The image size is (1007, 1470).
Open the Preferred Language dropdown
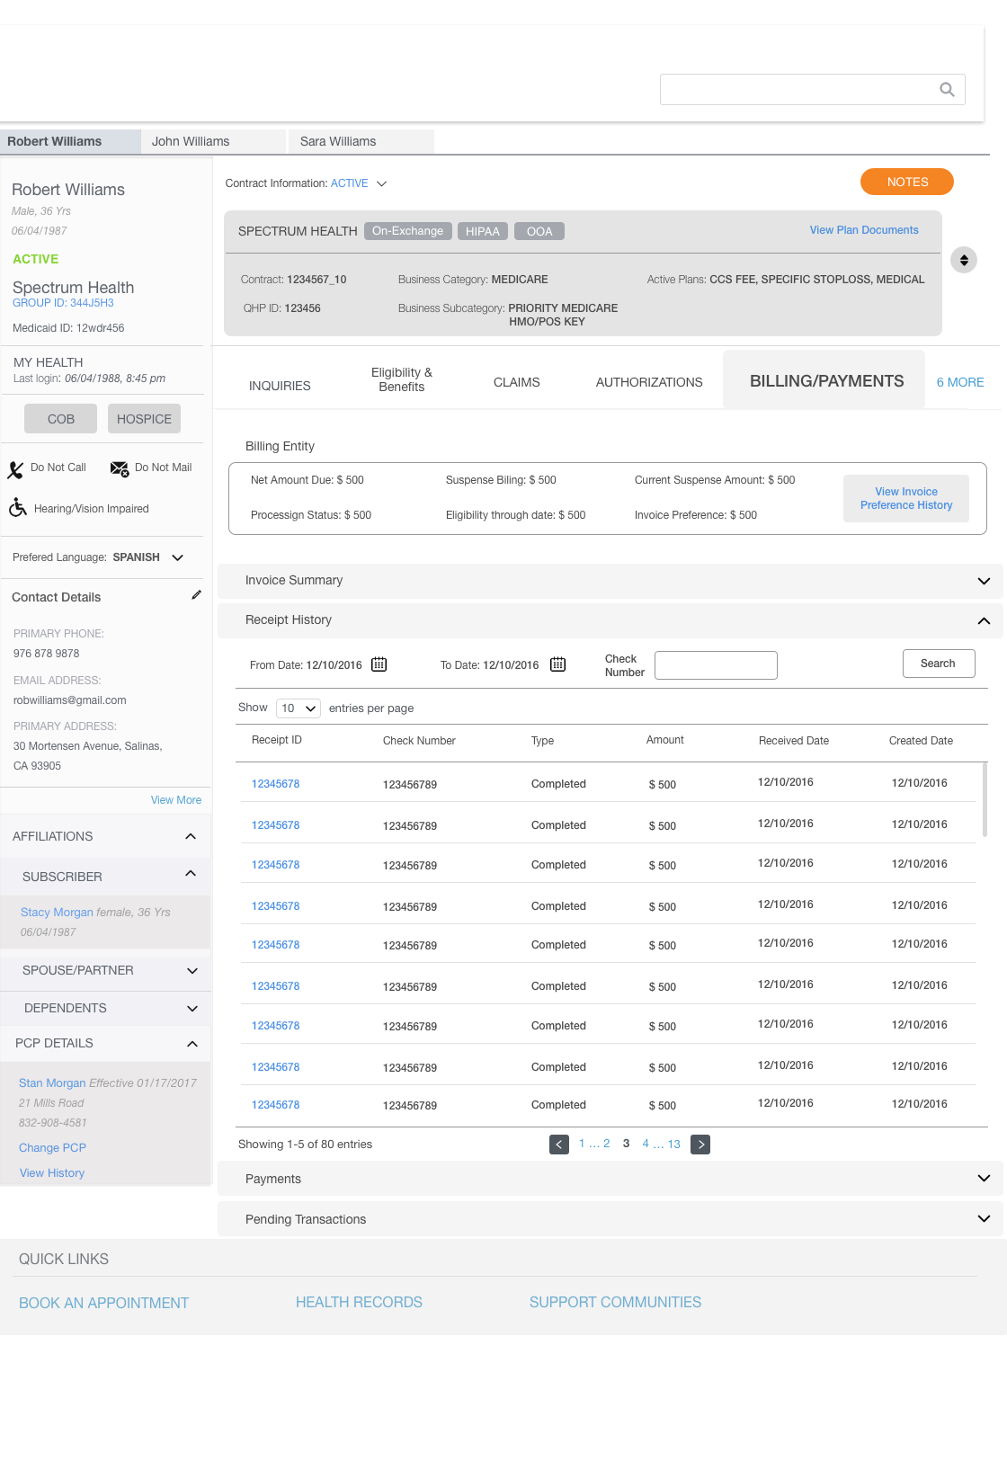click(x=178, y=557)
